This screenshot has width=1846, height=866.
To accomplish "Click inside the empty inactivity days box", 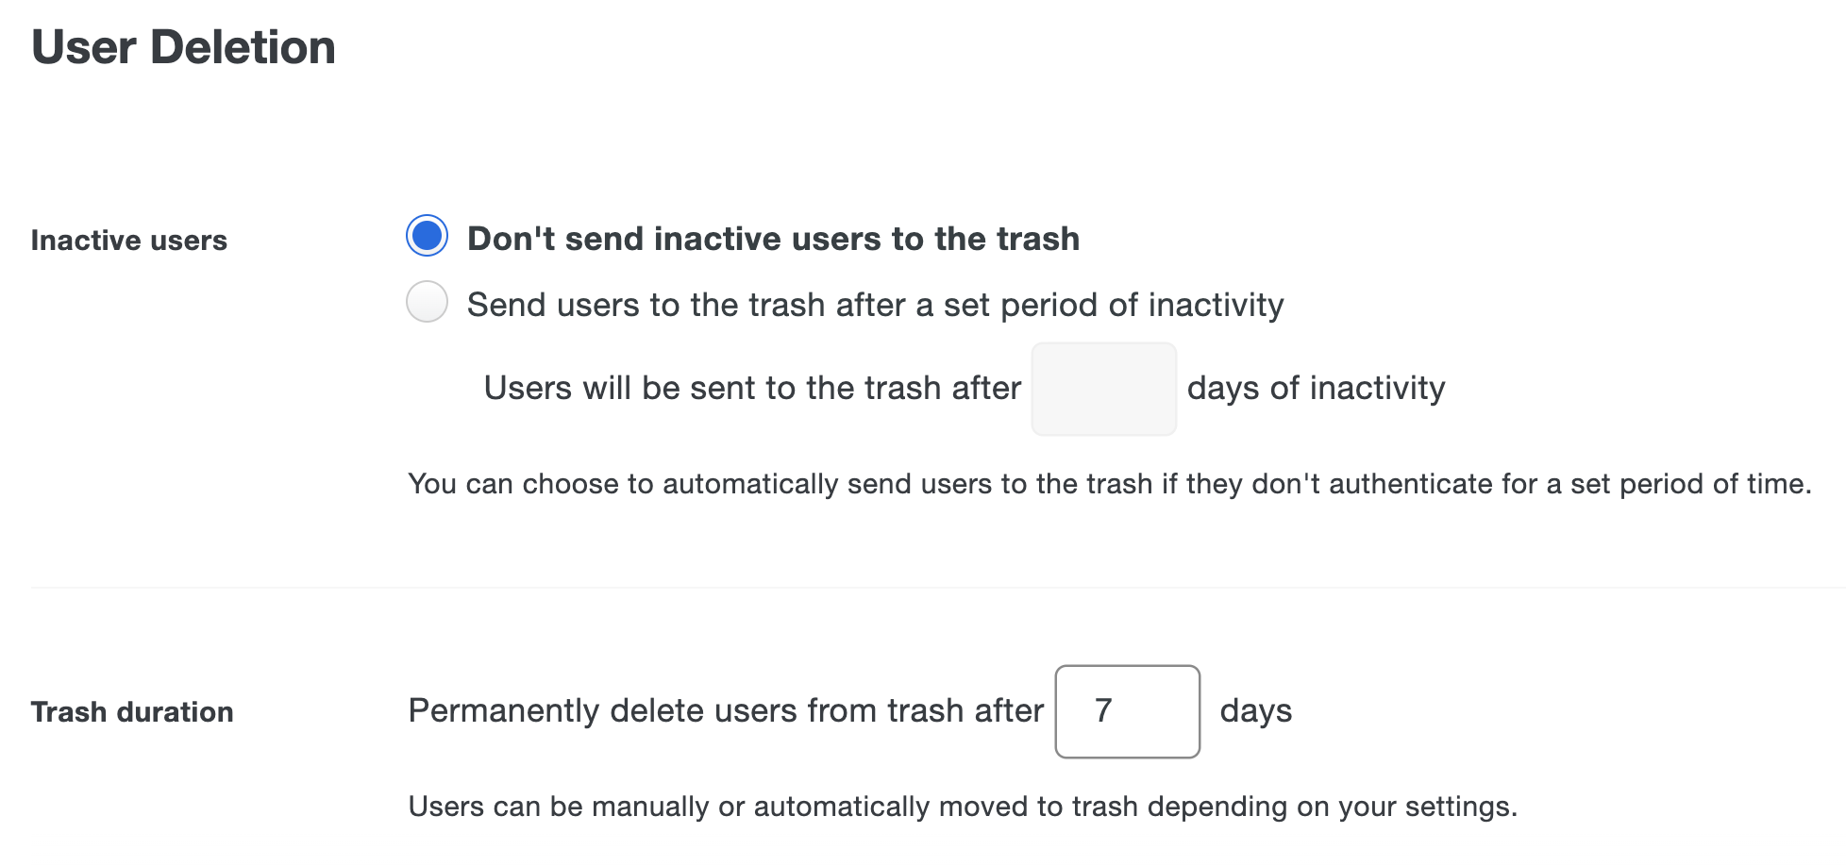I will tap(1102, 387).
